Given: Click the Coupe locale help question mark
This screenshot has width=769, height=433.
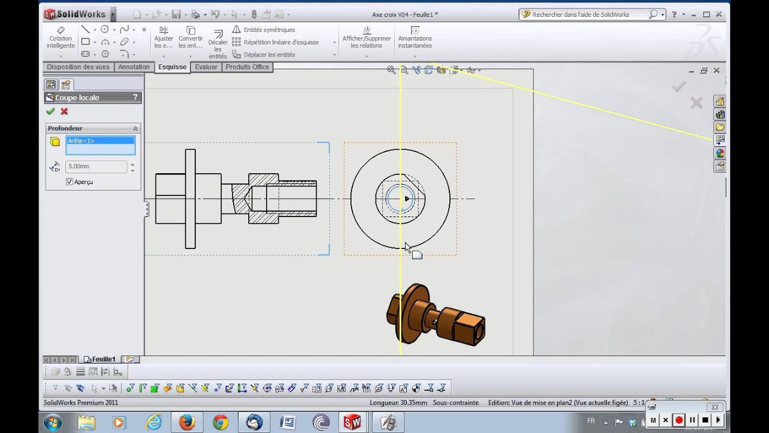Looking at the screenshot, I should click(x=135, y=97).
